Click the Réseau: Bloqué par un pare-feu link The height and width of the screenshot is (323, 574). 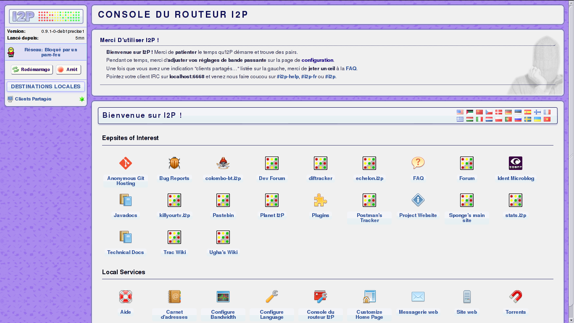click(x=51, y=52)
